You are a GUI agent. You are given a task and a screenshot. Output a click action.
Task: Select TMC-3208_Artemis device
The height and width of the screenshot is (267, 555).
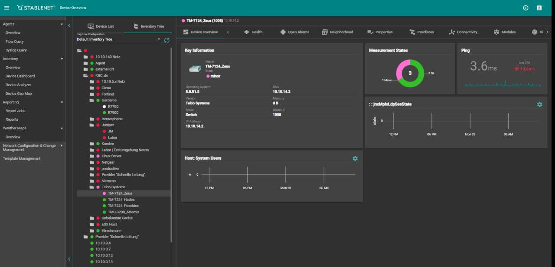pyautogui.click(x=123, y=212)
